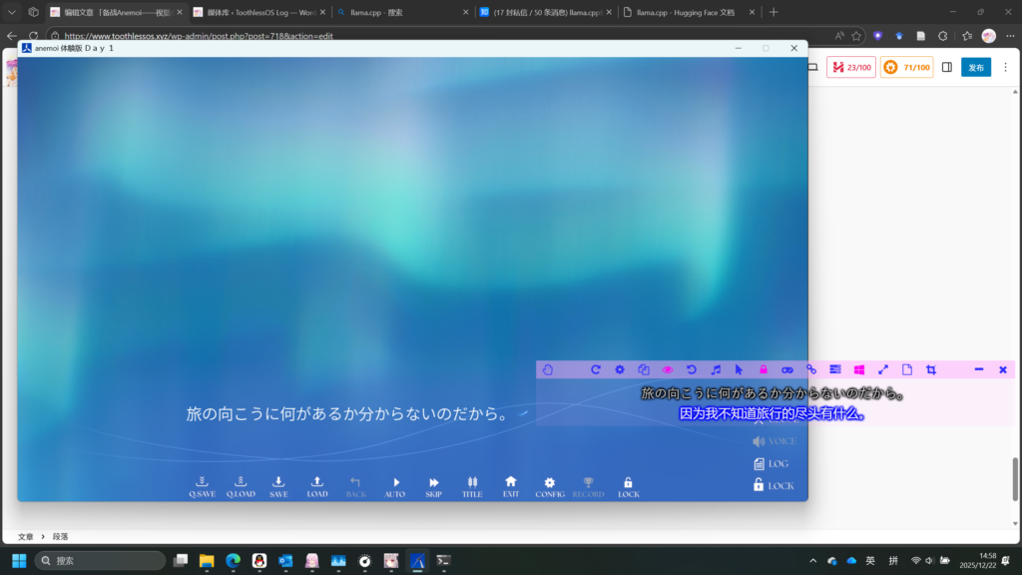The image size is (1022, 575).
Task: Select the crop region icon in translator toolbar
Action: pyautogui.click(x=931, y=369)
